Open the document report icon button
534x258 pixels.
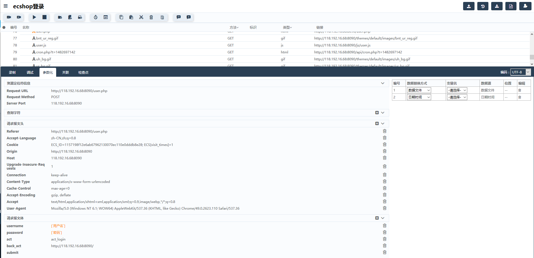pos(511,6)
